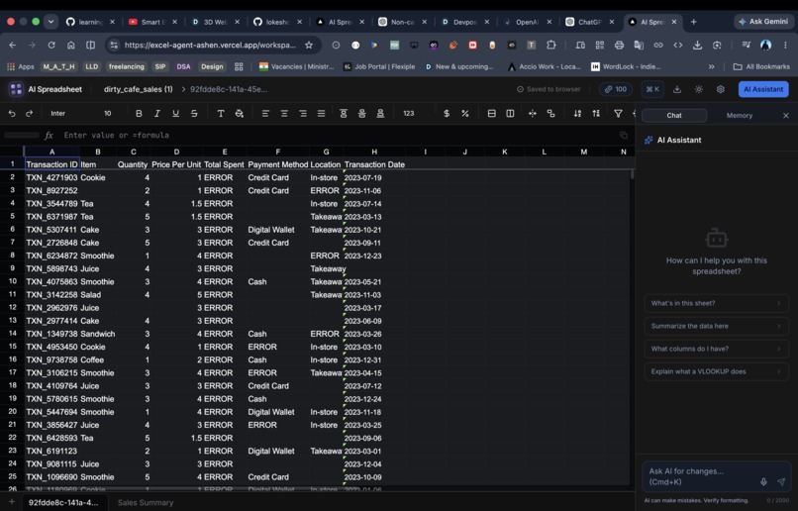Choose "Explain what a VLOOKUP does" suggestion
798x511 pixels.
(716, 371)
